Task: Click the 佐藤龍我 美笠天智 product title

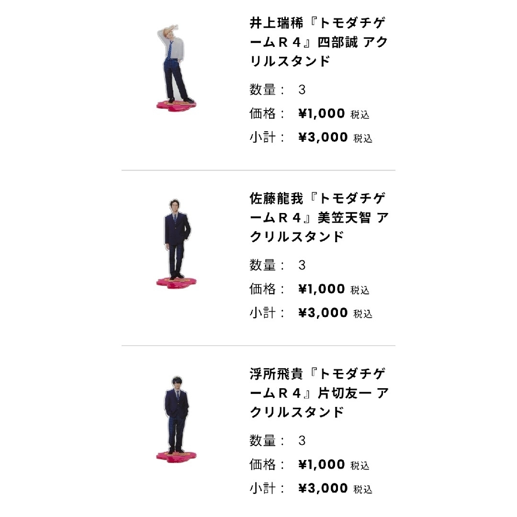Action: (319, 217)
